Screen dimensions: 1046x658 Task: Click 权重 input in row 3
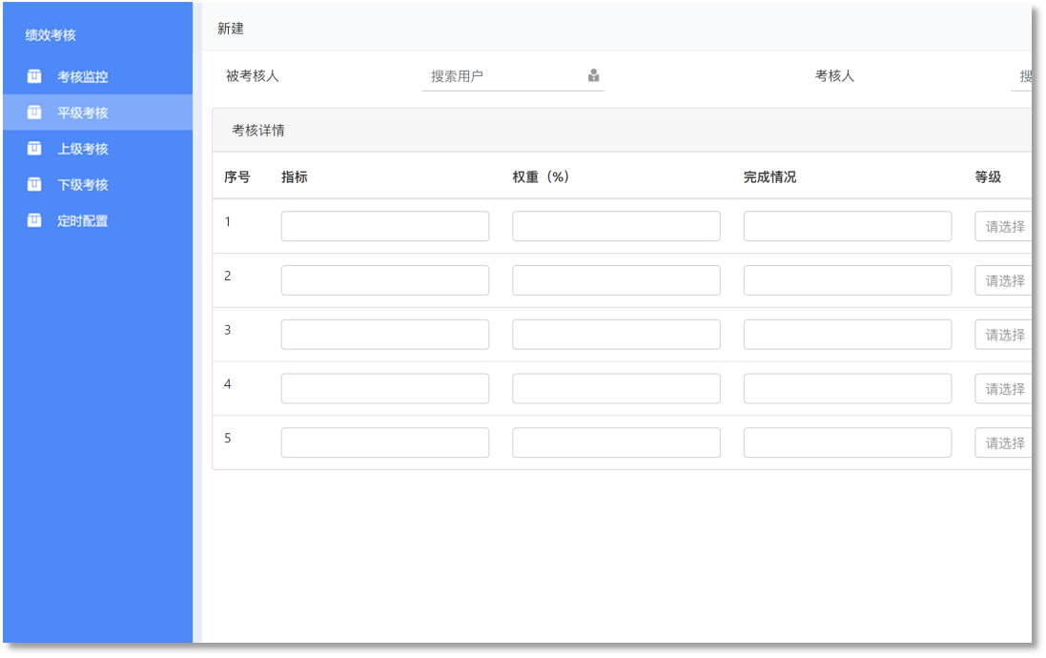616,335
